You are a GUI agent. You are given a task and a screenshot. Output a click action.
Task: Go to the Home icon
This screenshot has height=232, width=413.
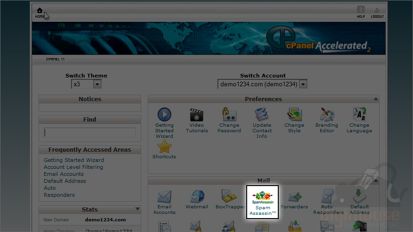(39, 13)
